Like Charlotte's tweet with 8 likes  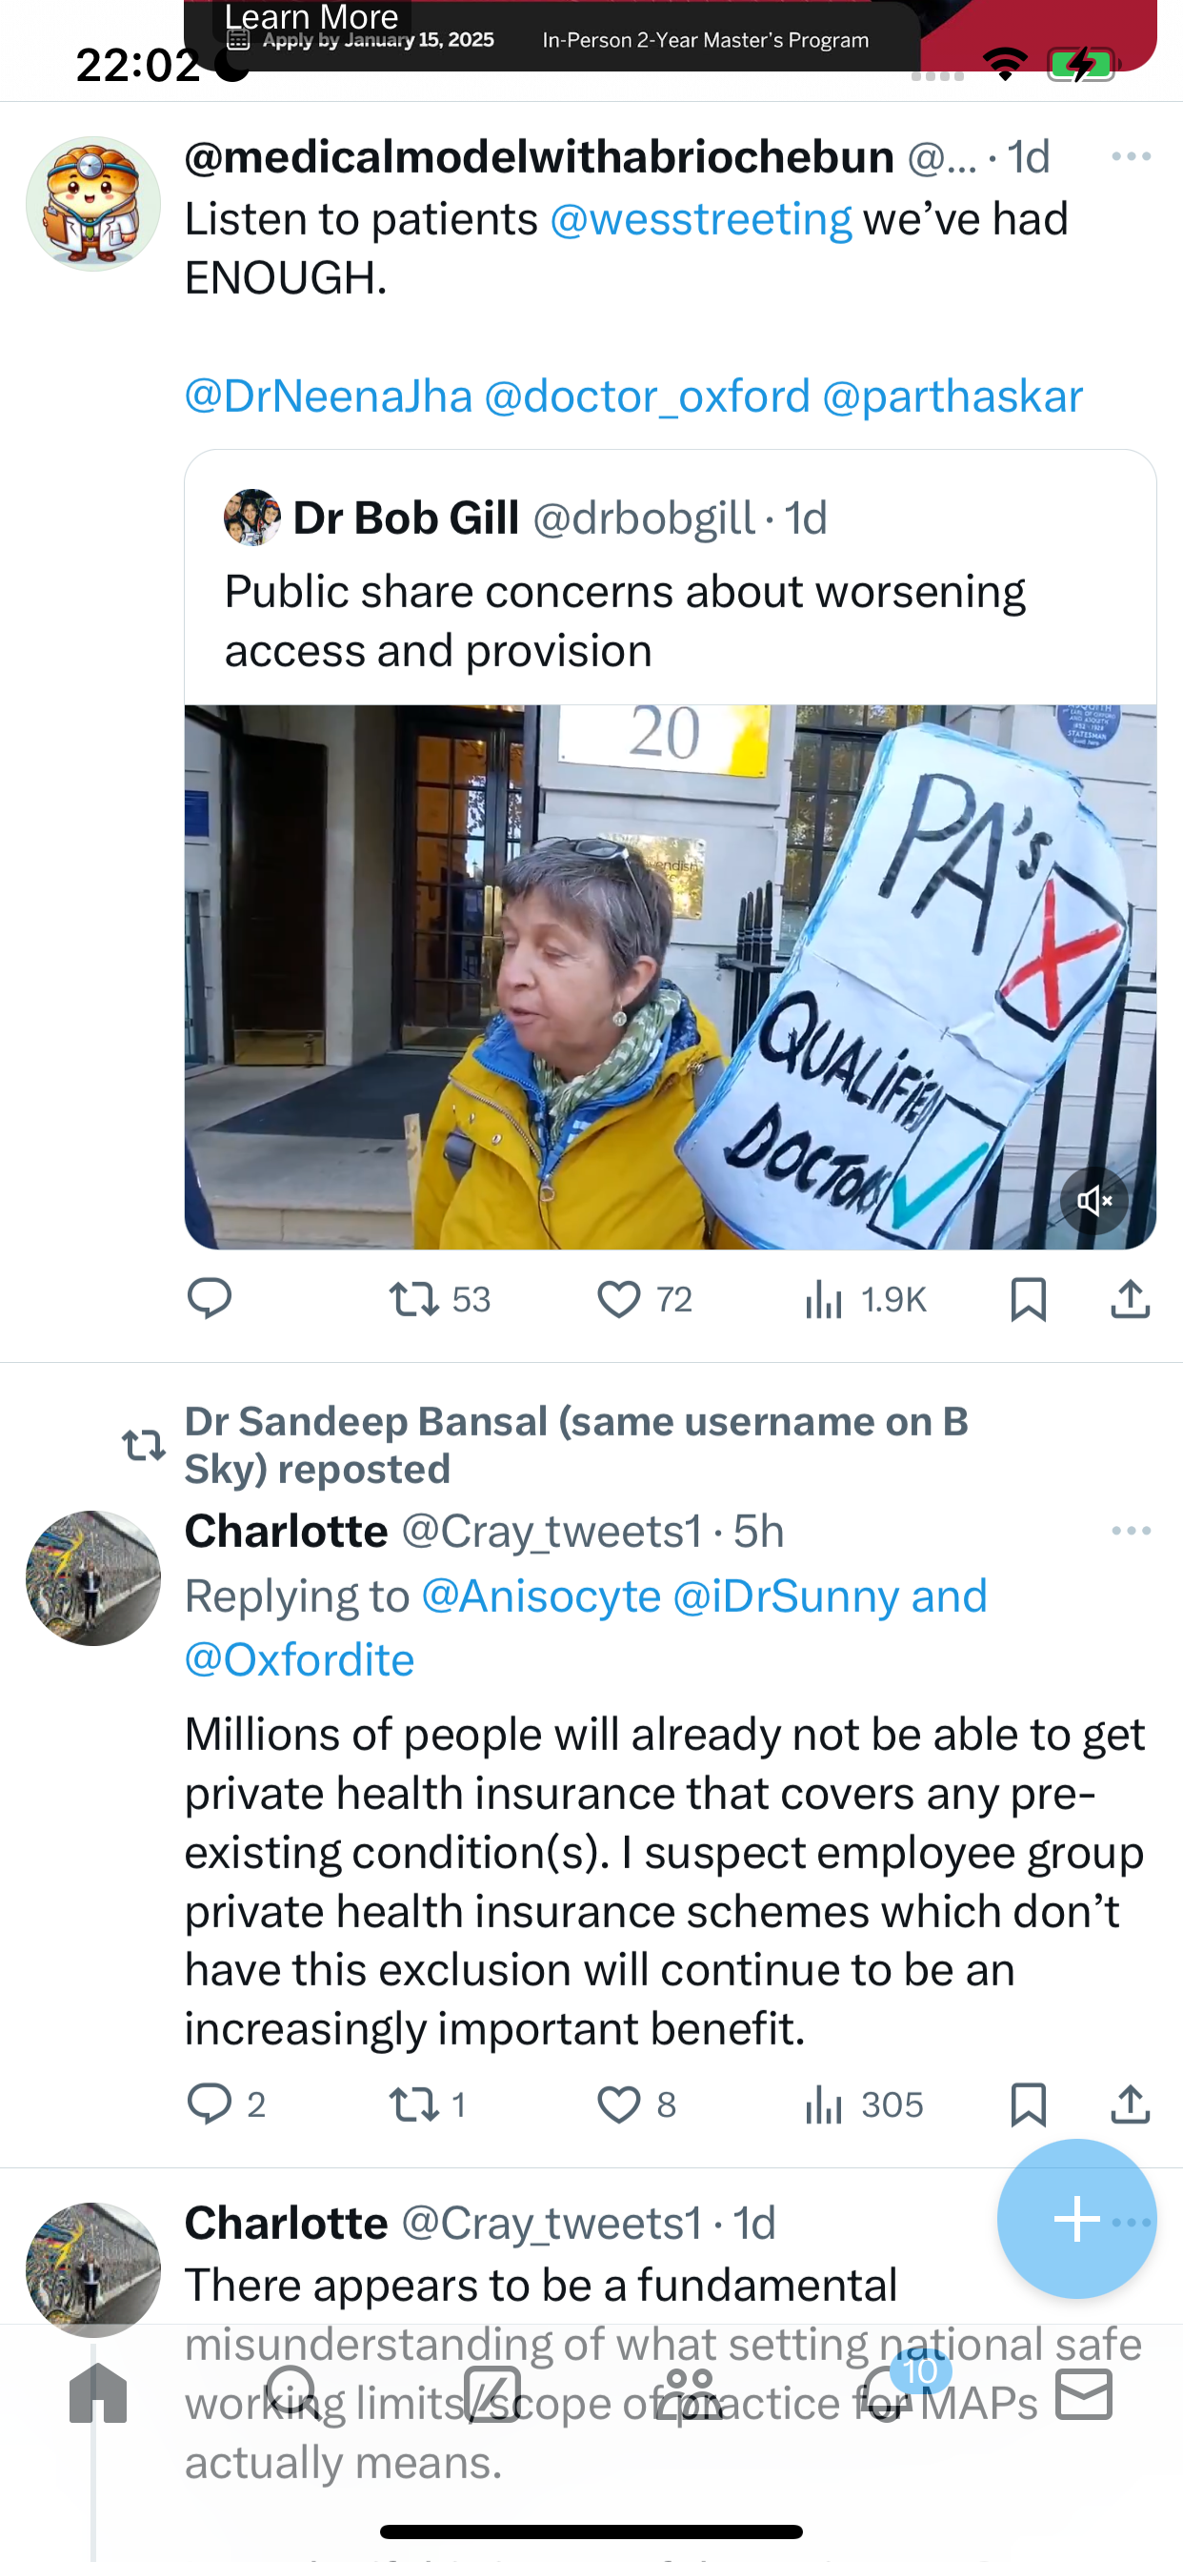[x=636, y=2104]
